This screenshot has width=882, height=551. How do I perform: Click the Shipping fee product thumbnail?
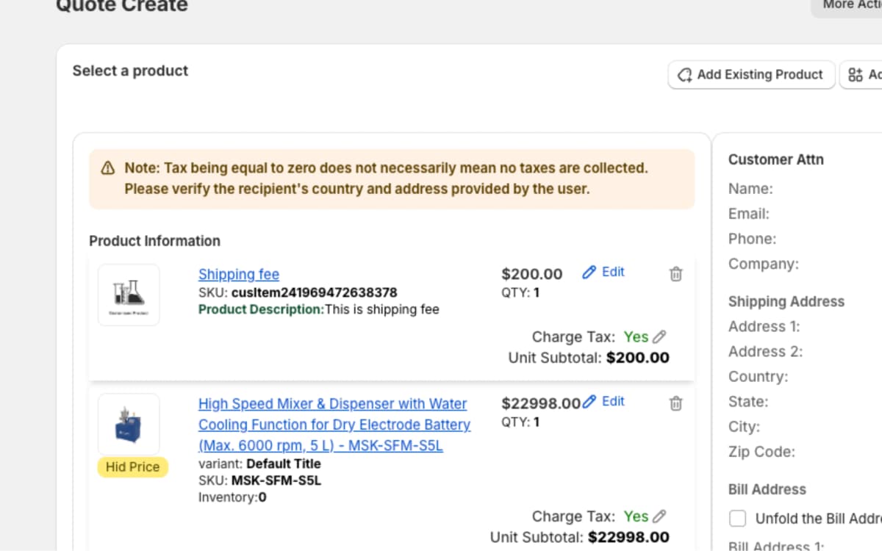coord(129,295)
